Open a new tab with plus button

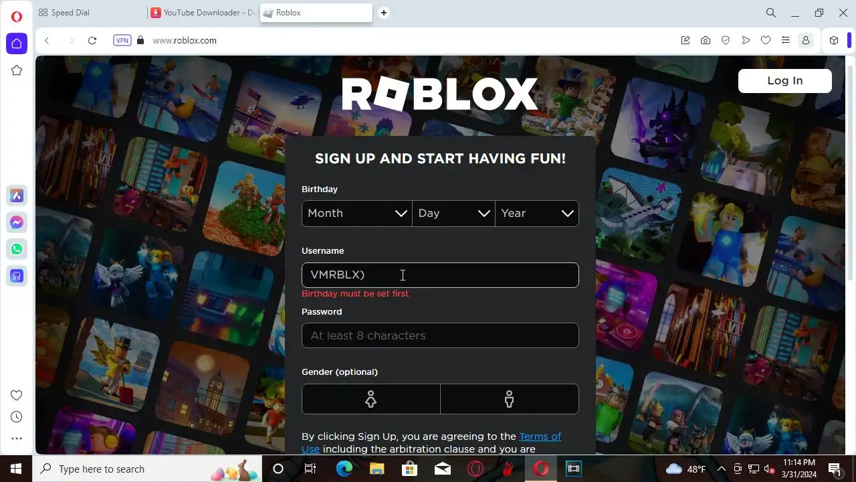384,13
